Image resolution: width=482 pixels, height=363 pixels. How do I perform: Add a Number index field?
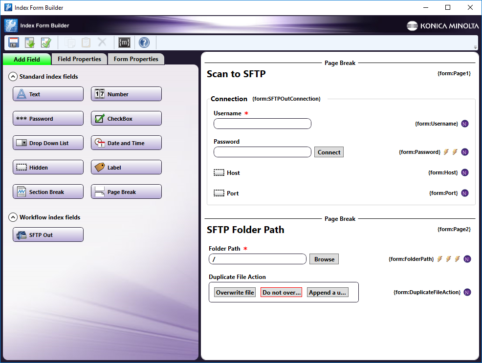tap(126, 94)
